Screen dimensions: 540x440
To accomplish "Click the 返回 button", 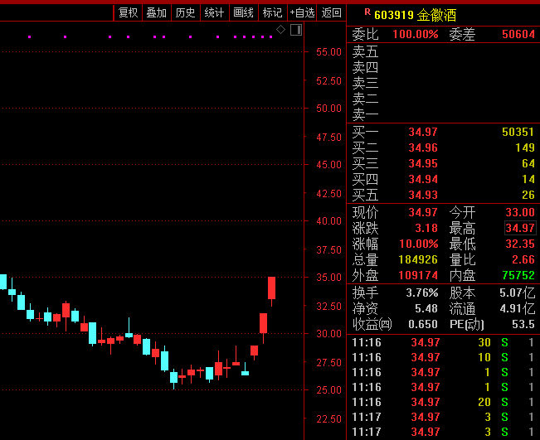I will [331, 13].
